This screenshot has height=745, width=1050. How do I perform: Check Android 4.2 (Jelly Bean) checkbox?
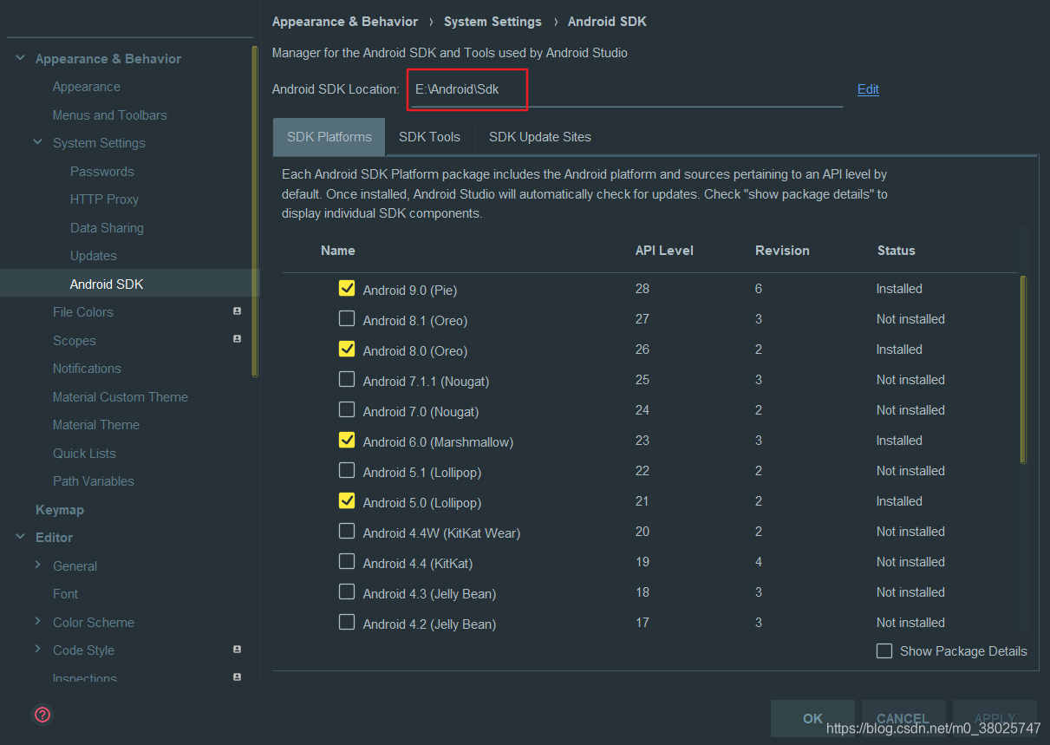click(x=347, y=622)
